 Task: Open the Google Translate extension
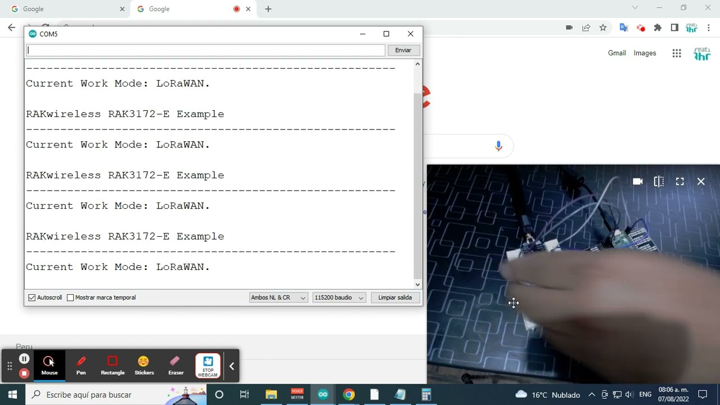[623, 28]
